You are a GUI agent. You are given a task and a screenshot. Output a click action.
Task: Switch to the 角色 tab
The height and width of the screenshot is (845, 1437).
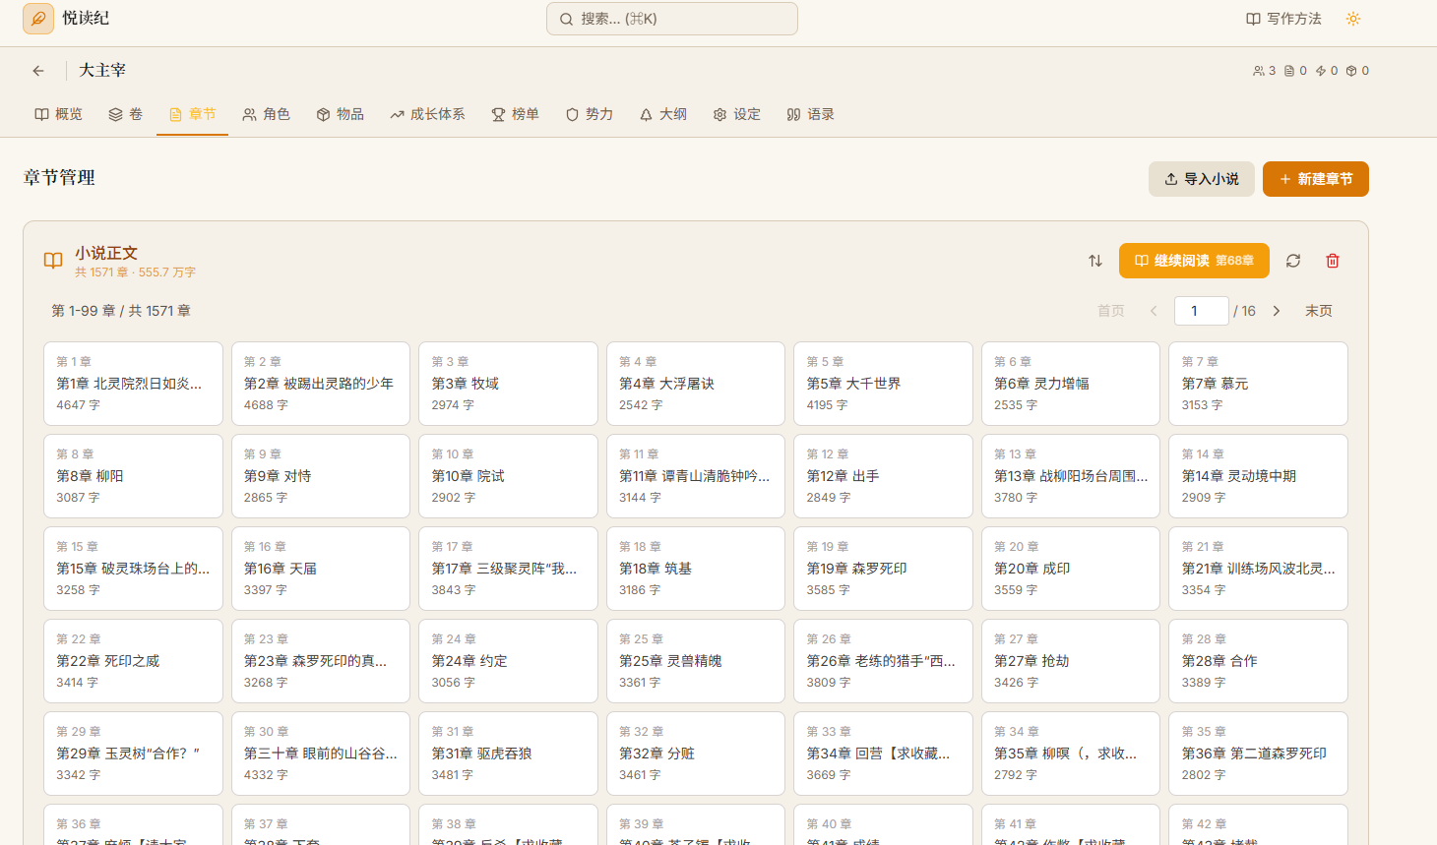point(267,114)
